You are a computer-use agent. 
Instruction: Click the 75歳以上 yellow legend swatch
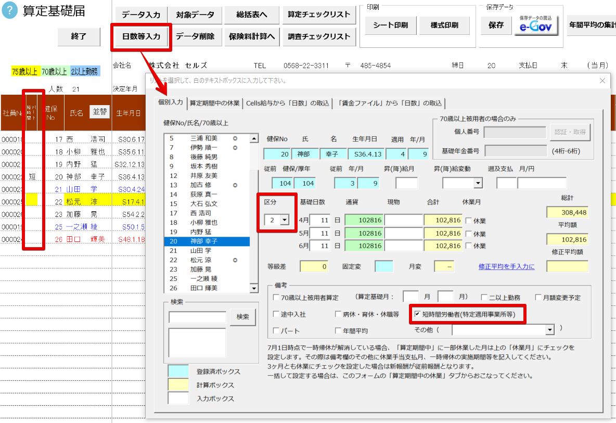tap(25, 71)
